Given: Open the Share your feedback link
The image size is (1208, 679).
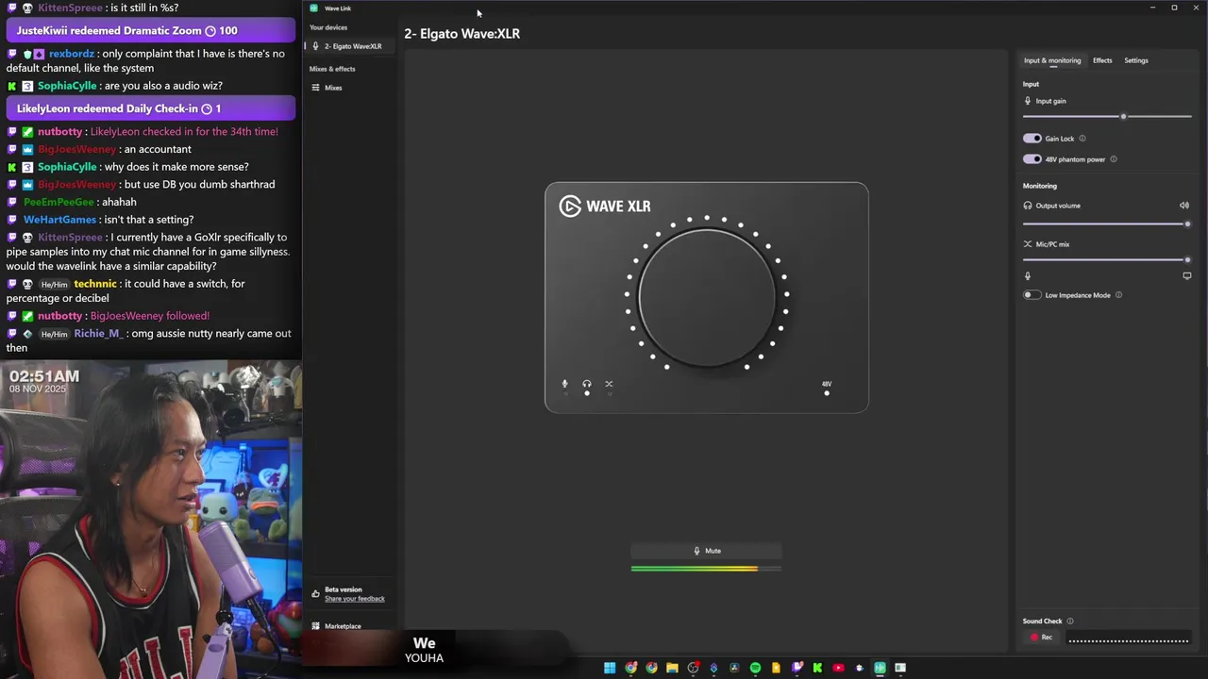Looking at the screenshot, I should point(355,599).
